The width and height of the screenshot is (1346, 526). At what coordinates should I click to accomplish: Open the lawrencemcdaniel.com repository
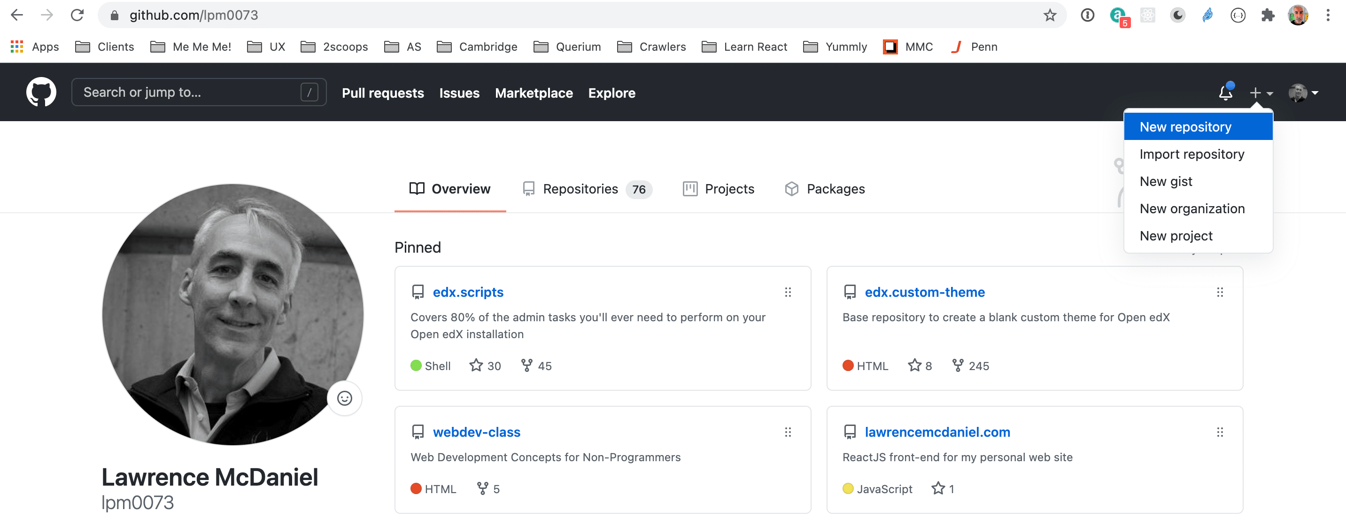937,433
